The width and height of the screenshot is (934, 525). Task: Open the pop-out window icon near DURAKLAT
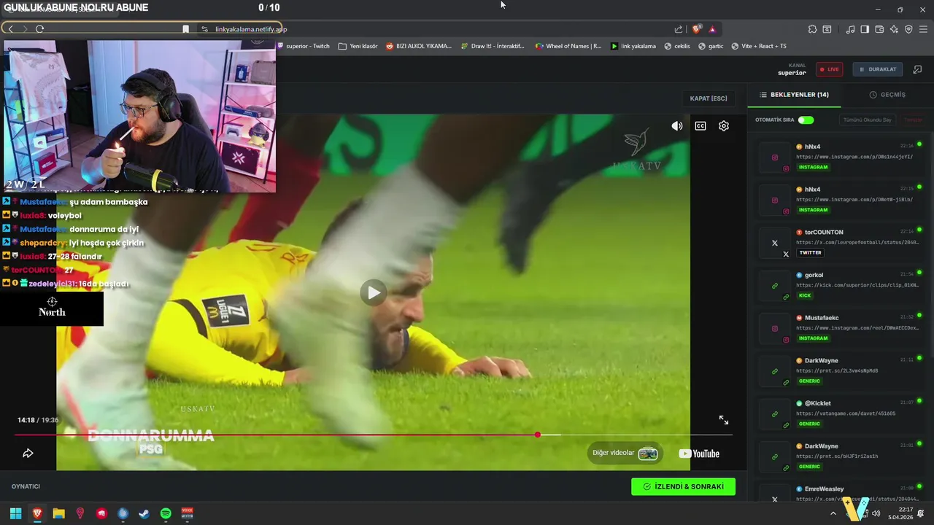coord(918,69)
